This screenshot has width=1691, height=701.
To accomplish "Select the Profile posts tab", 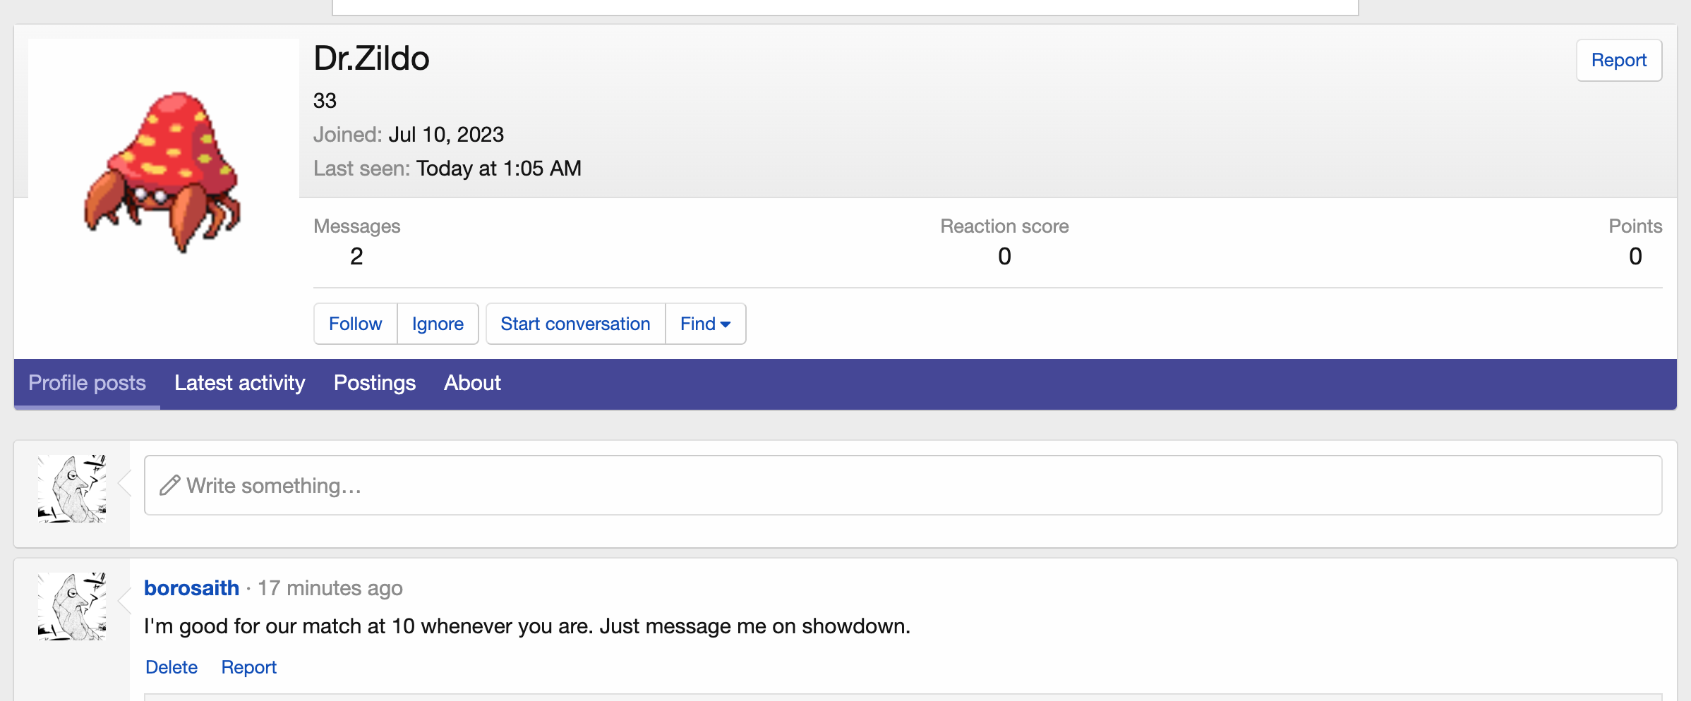I will pyautogui.click(x=87, y=383).
